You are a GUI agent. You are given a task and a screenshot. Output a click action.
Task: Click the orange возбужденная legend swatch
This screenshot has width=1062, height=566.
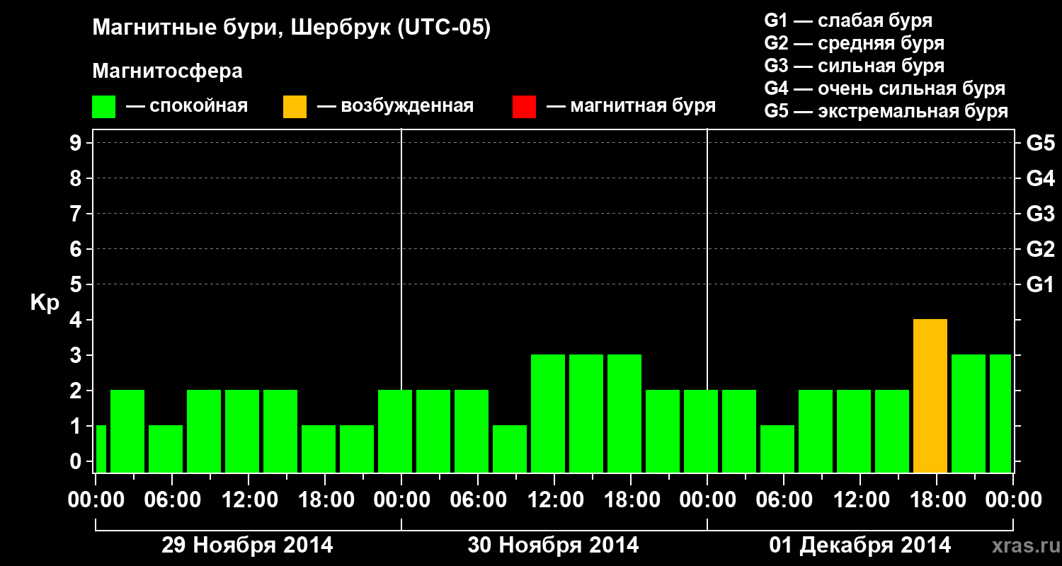point(295,107)
